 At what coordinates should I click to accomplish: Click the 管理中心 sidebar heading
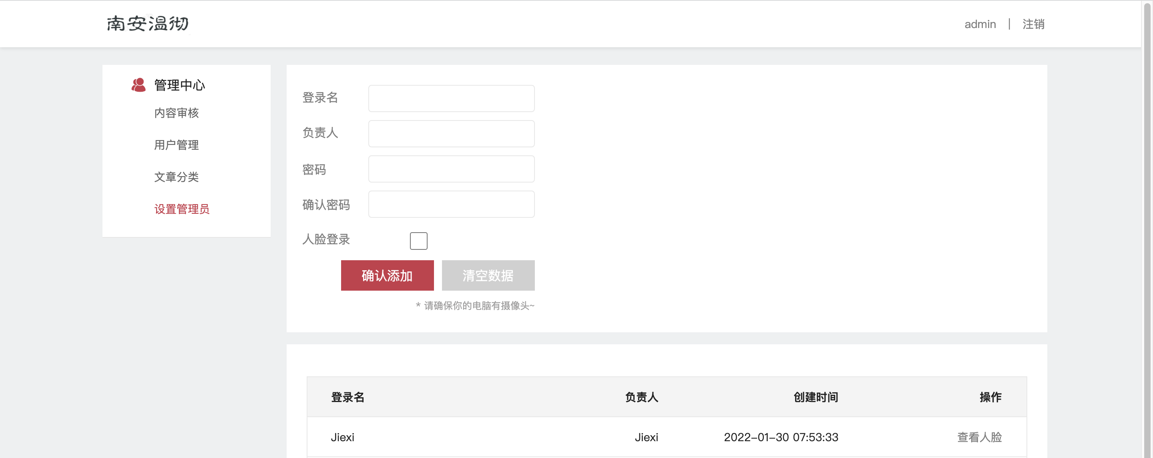point(179,85)
